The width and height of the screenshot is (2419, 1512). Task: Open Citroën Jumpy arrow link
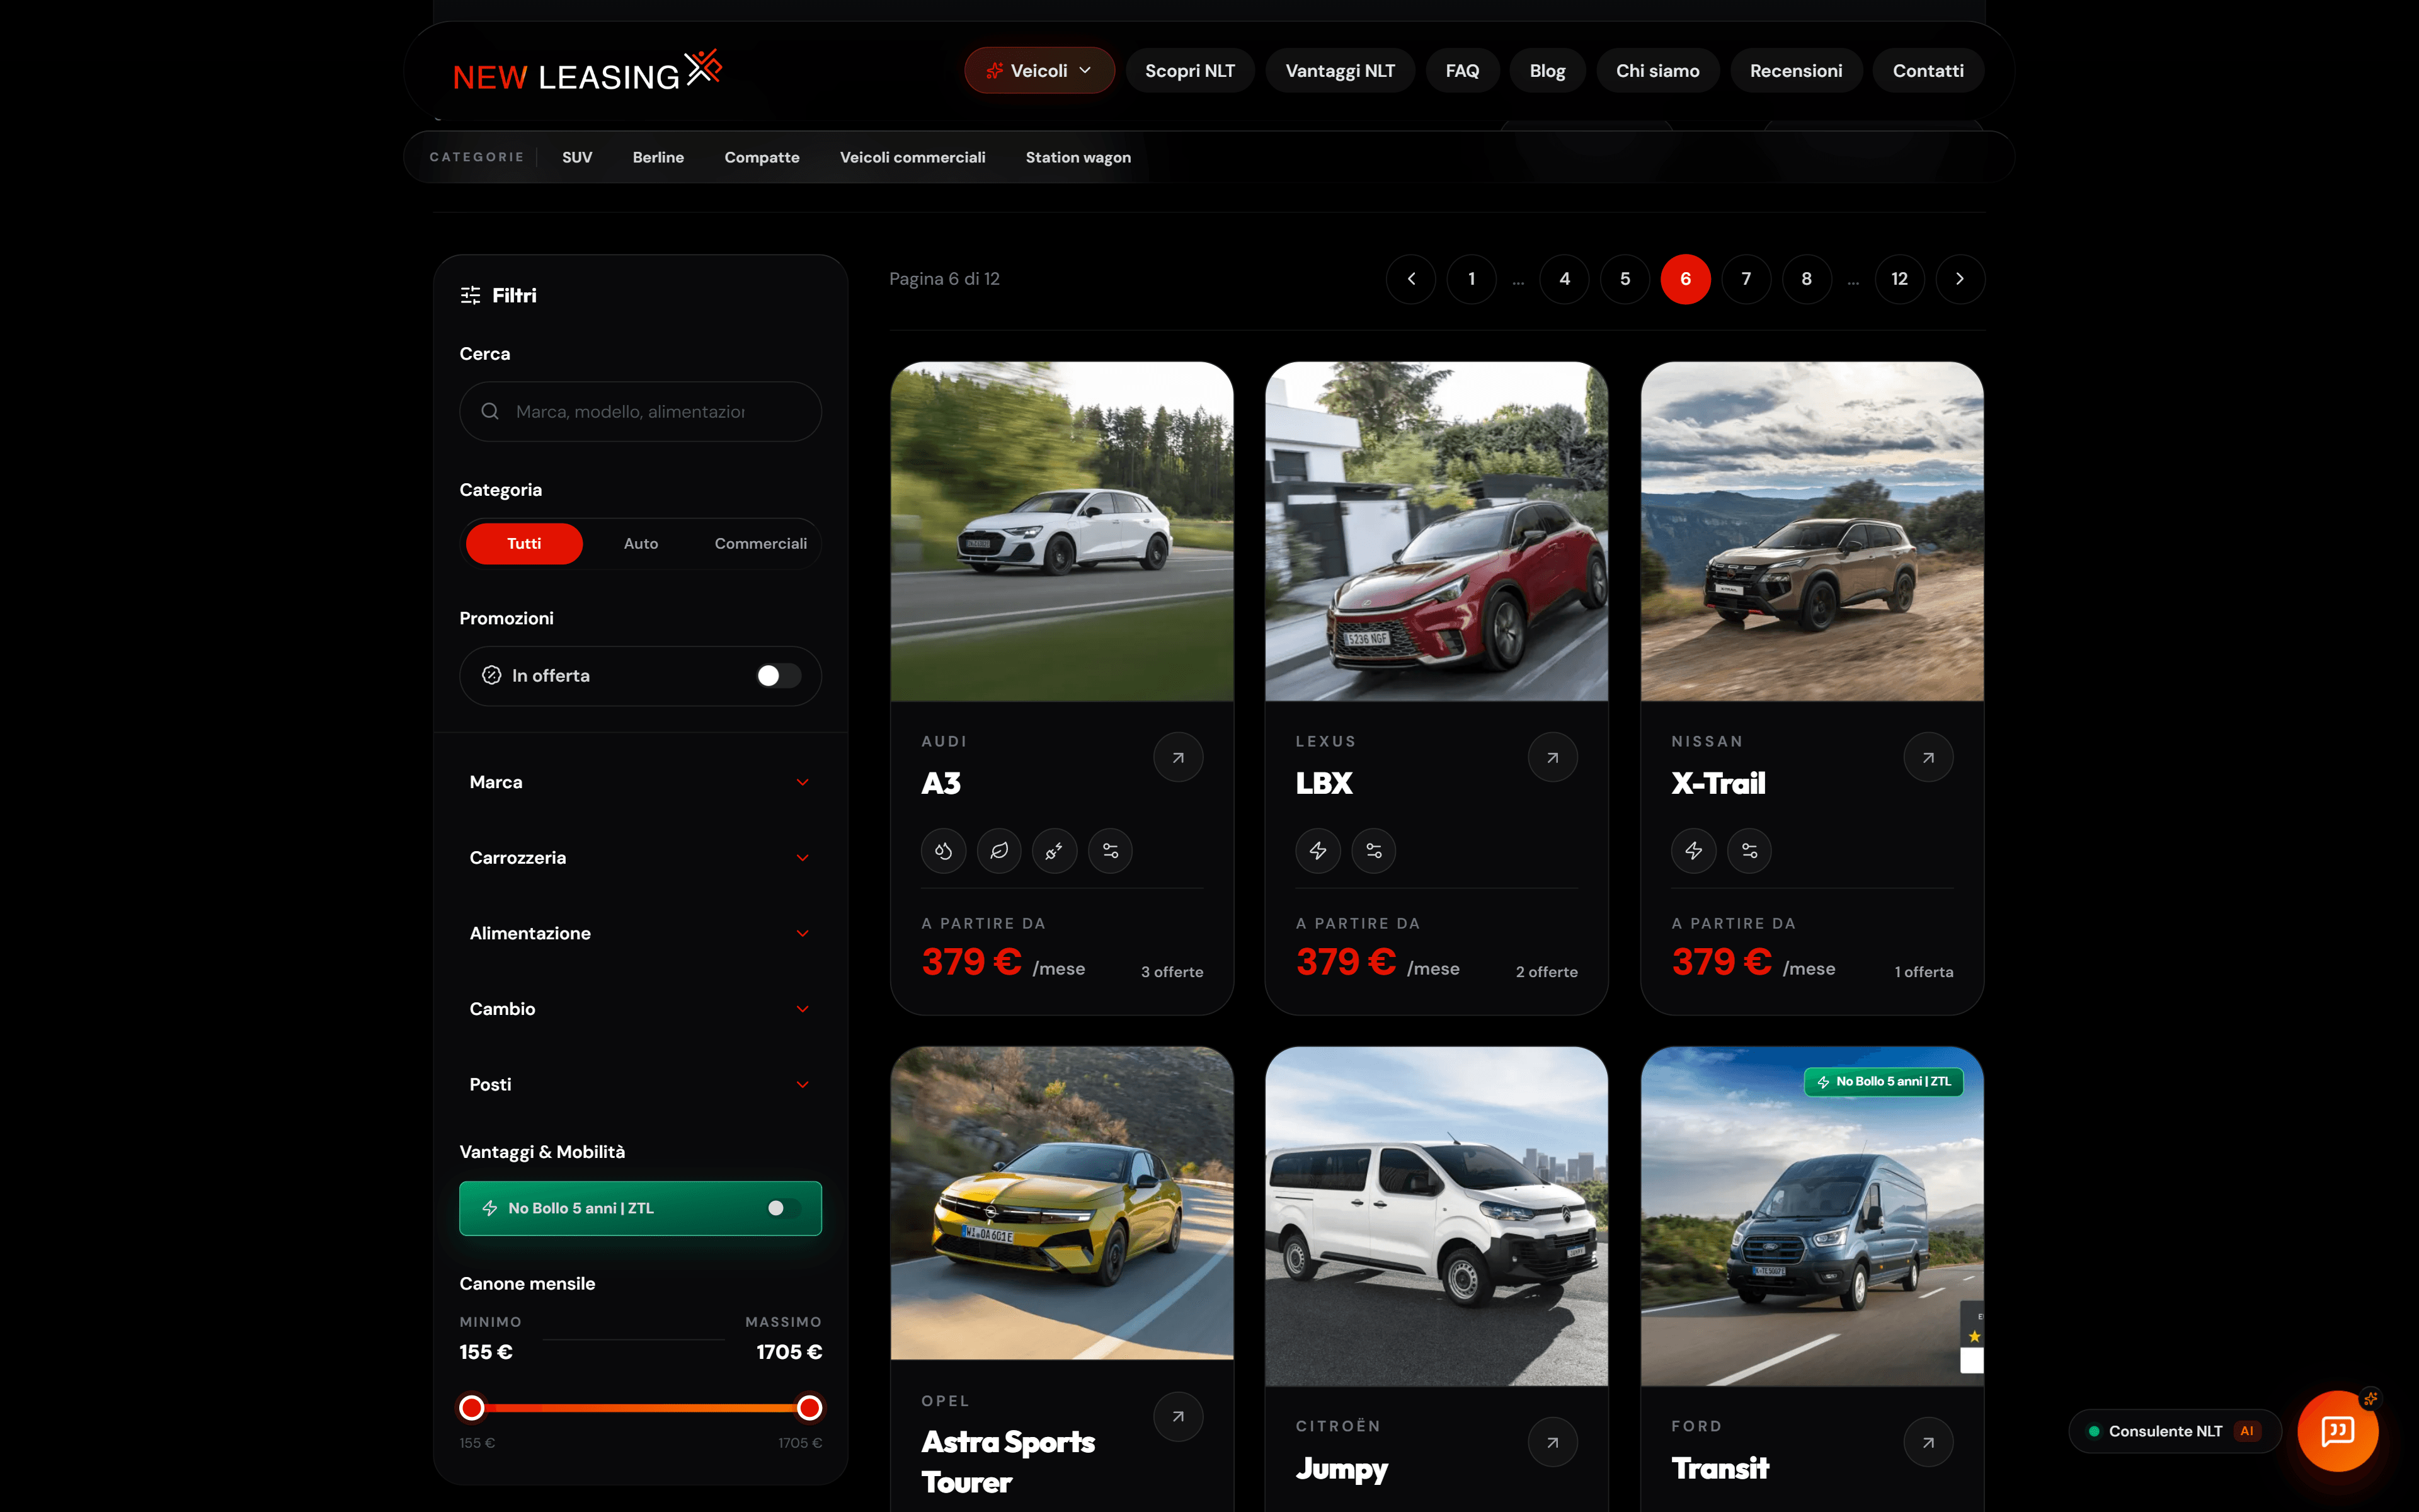pyautogui.click(x=1552, y=1442)
